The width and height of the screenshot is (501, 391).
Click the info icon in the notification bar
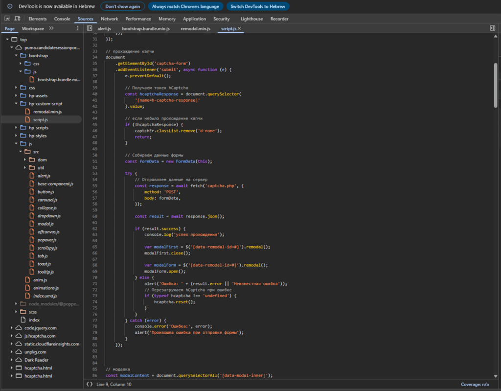10,6
